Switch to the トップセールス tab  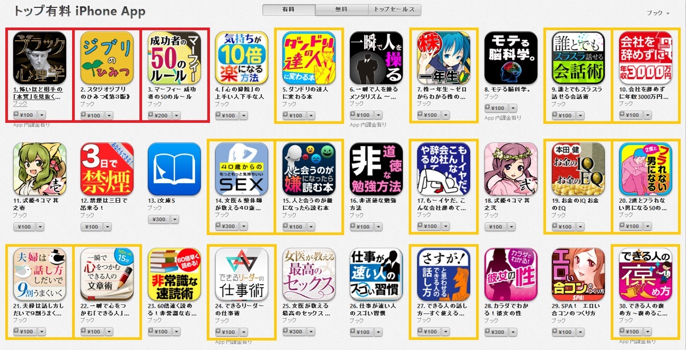tap(395, 10)
